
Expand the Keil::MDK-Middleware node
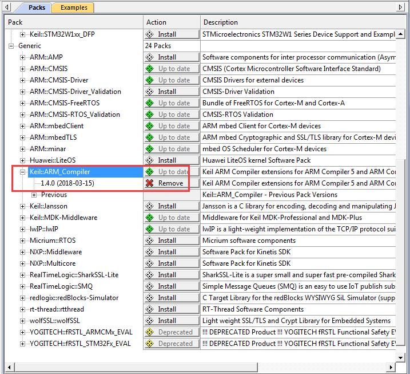[x=22, y=218]
